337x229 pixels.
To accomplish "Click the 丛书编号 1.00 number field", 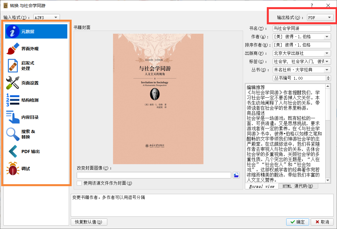I will pyautogui.click(x=299, y=78).
